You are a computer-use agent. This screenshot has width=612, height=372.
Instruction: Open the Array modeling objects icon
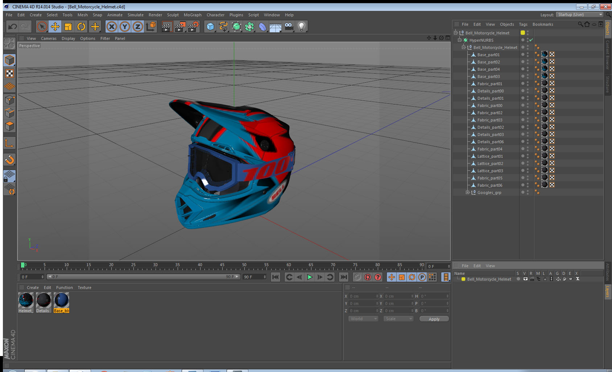[x=249, y=26]
